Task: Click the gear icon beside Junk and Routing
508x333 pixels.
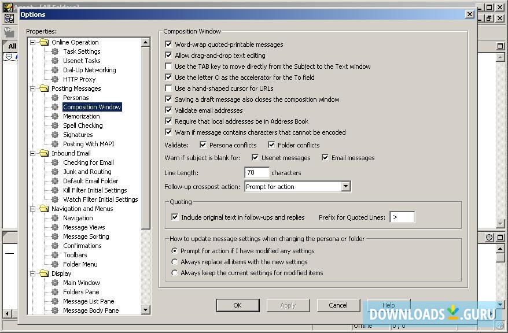Action: [x=55, y=172]
